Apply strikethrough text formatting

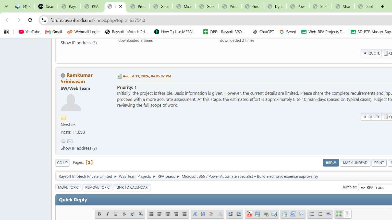click(x=124, y=214)
